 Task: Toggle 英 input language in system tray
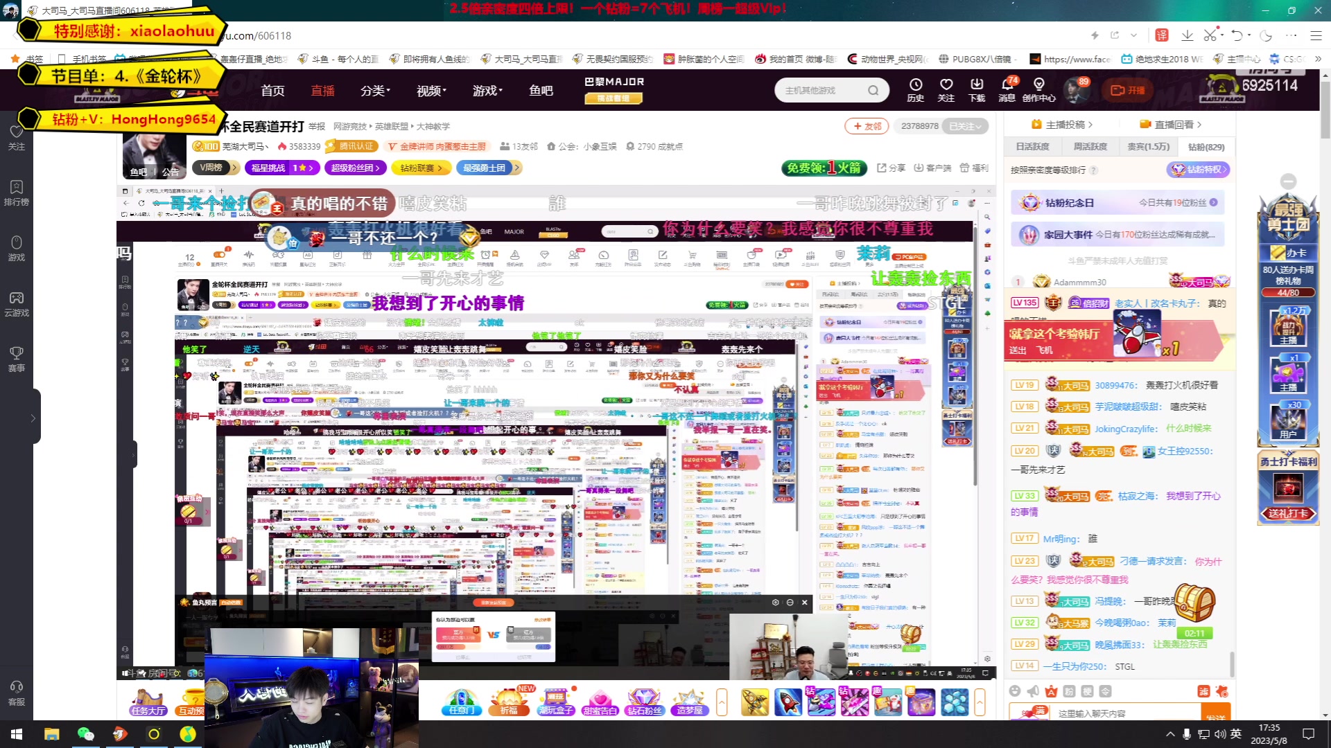pyautogui.click(x=1236, y=734)
